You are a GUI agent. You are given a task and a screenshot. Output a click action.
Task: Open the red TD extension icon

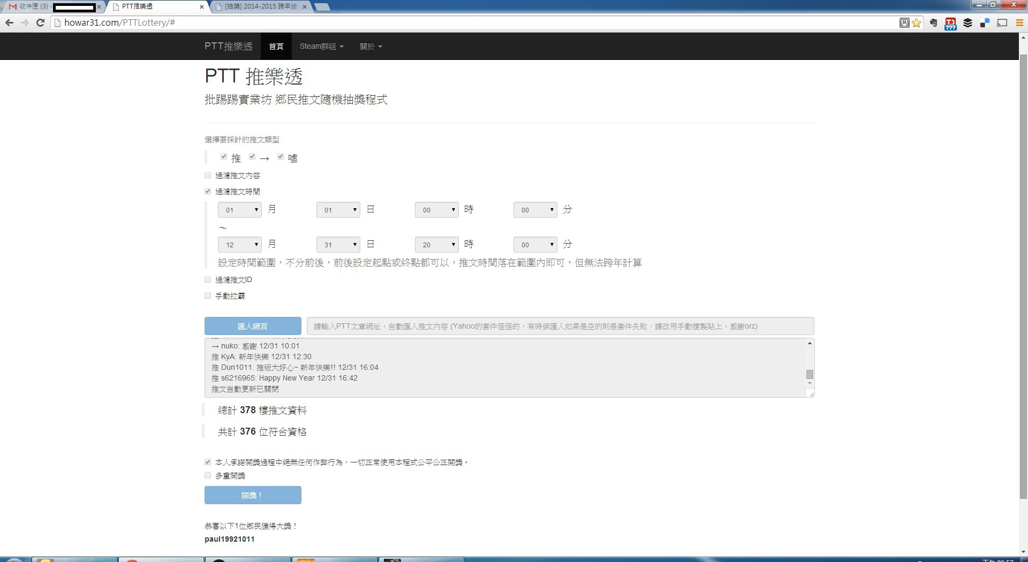951,23
